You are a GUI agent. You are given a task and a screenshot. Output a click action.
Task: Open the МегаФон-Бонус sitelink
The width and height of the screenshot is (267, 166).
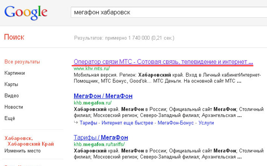(175, 123)
